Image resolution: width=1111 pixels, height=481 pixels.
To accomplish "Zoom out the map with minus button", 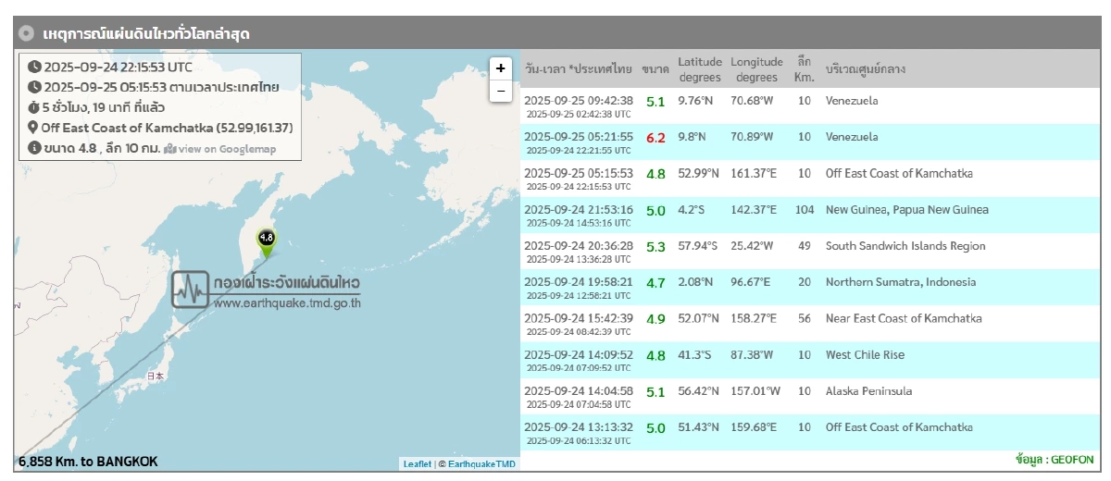I will (501, 91).
